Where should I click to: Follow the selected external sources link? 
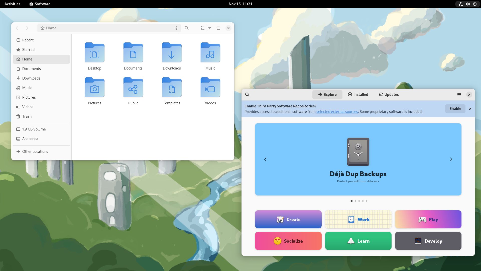[x=337, y=112]
